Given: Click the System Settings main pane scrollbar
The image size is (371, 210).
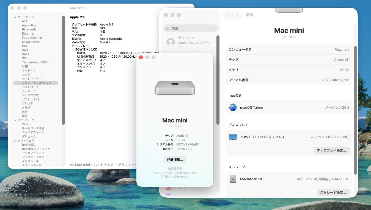Looking at the screenshot, I should click(355, 110).
